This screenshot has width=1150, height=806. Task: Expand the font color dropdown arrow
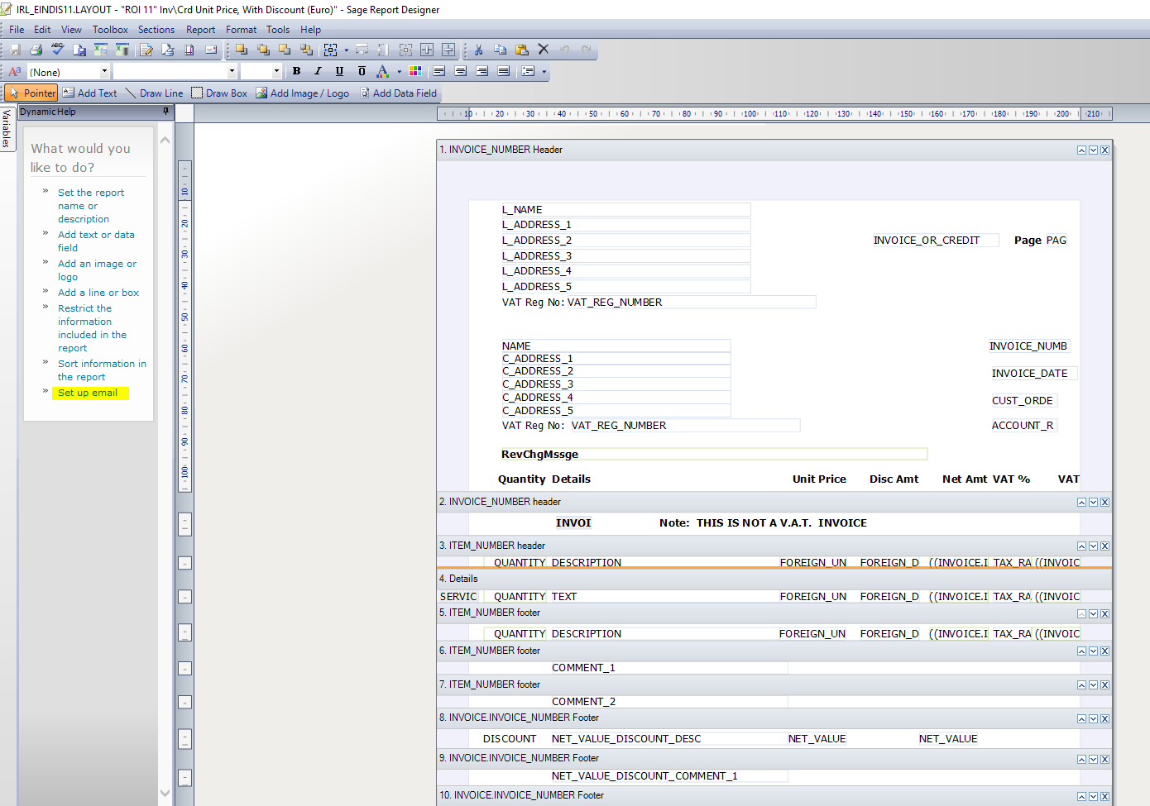[x=399, y=72]
